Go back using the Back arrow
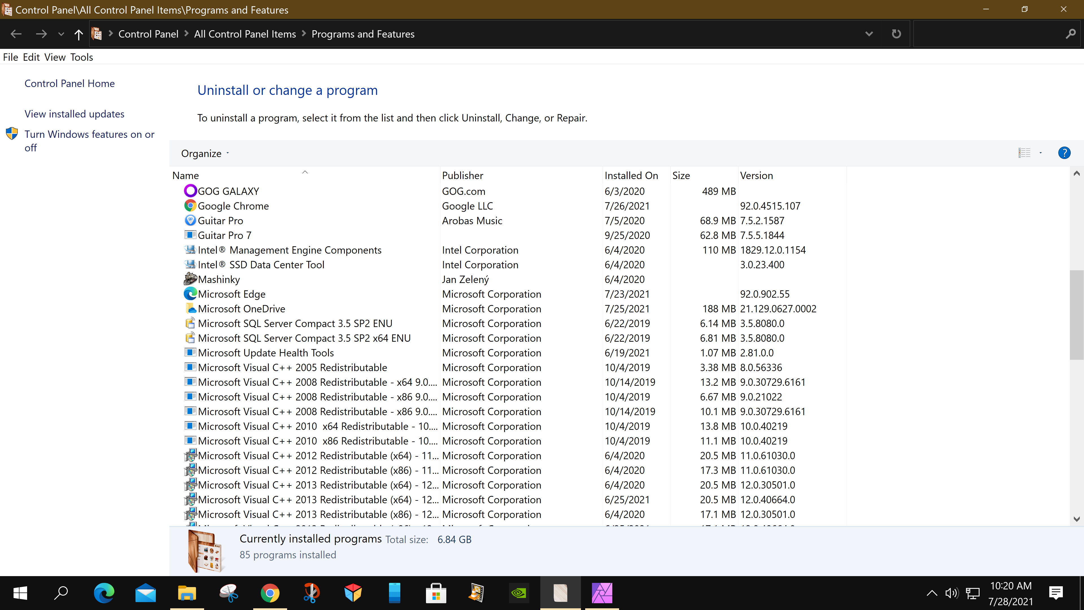Image resolution: width=1084 pixels, height=610 pixels. pyautogui.click(x=16, y=34)
